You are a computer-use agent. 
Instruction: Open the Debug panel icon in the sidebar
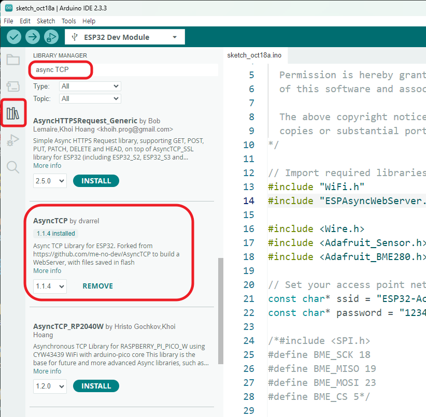tap(13, 140)
